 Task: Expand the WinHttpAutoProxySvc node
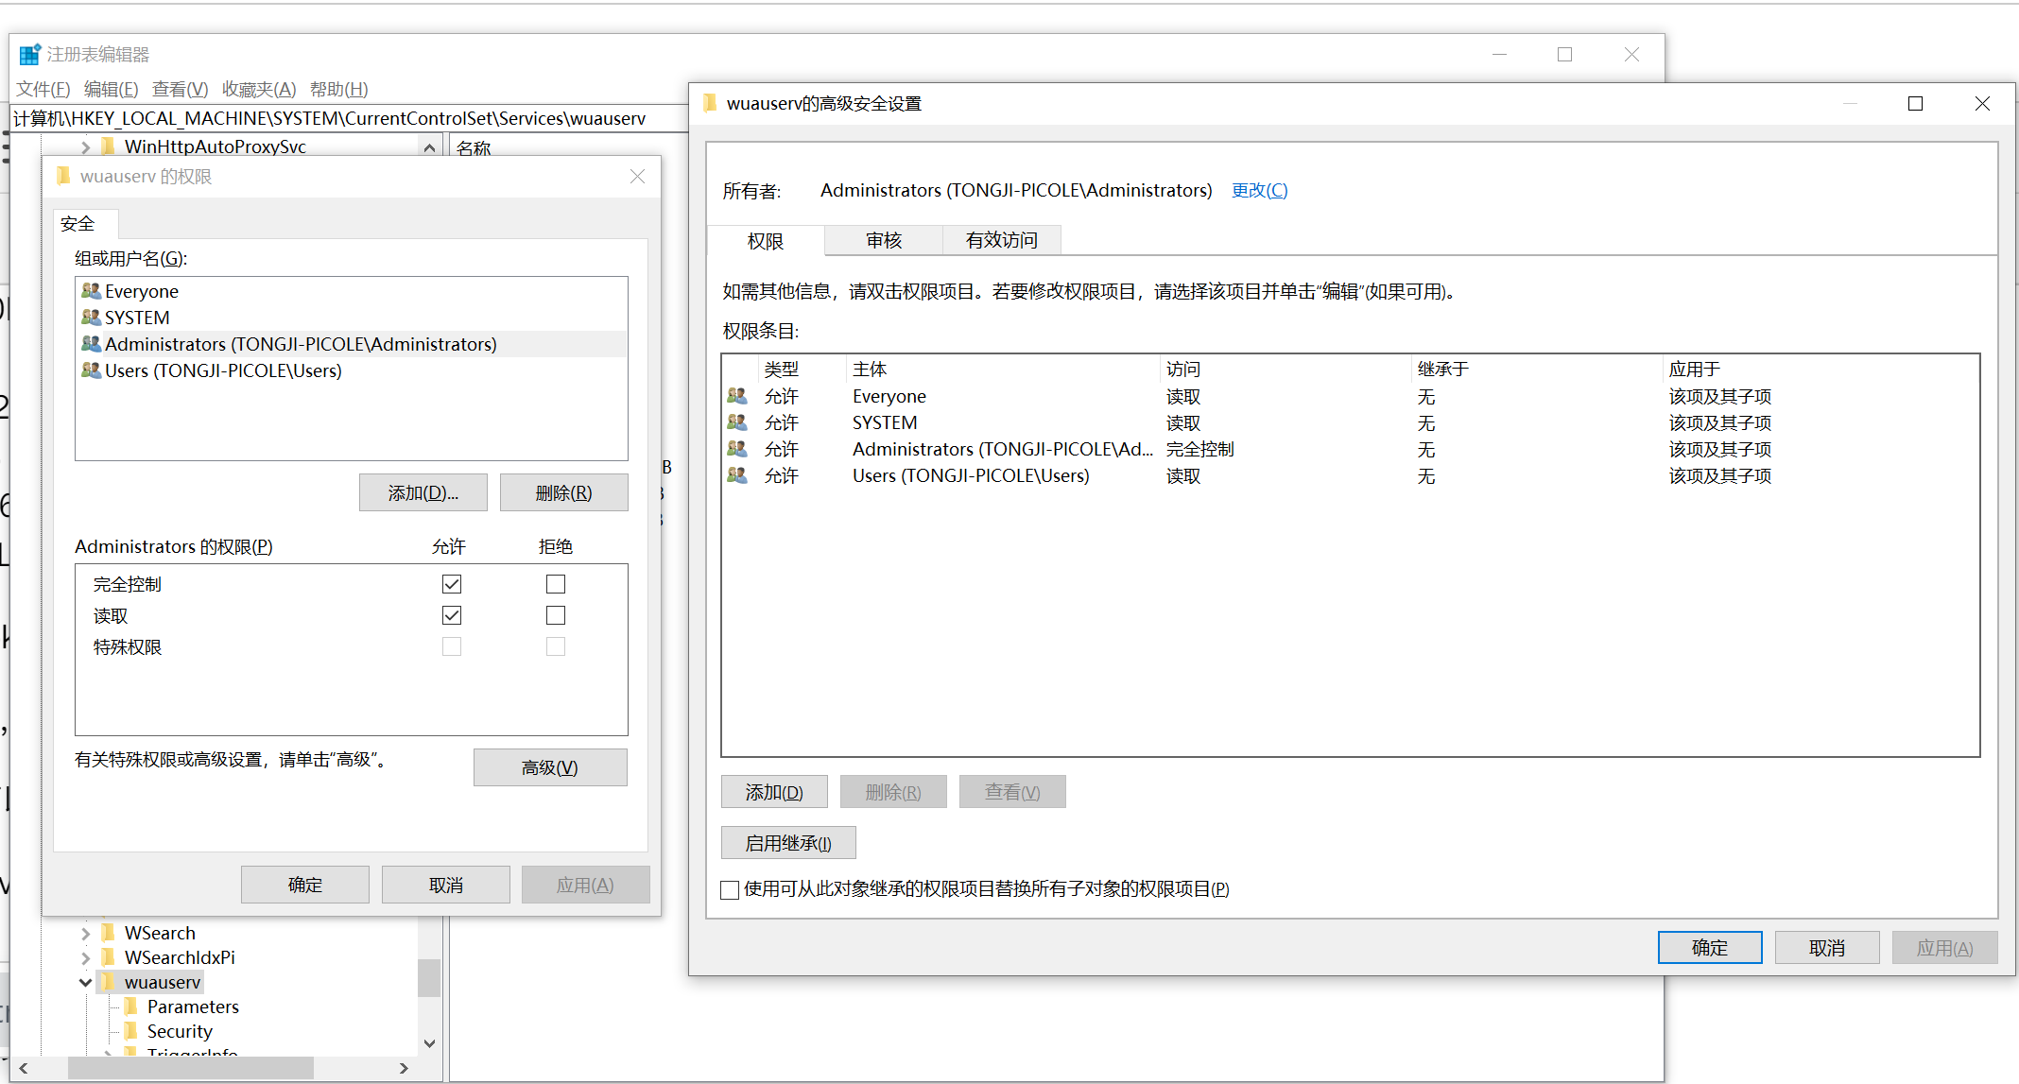click(85, 146)
